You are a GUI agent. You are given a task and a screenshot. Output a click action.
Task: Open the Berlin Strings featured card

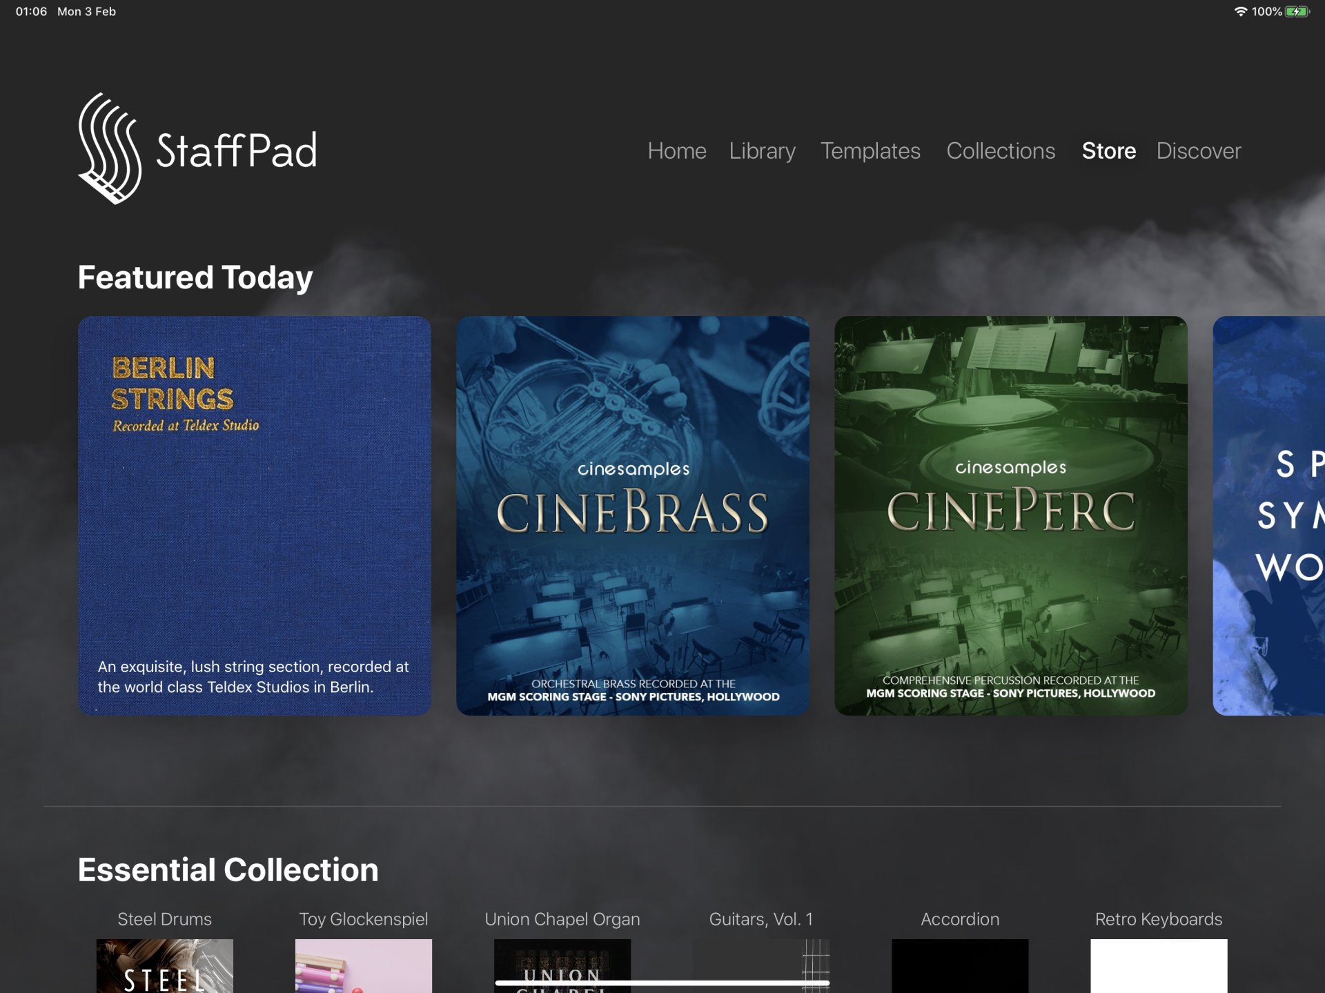pos(254,515)
